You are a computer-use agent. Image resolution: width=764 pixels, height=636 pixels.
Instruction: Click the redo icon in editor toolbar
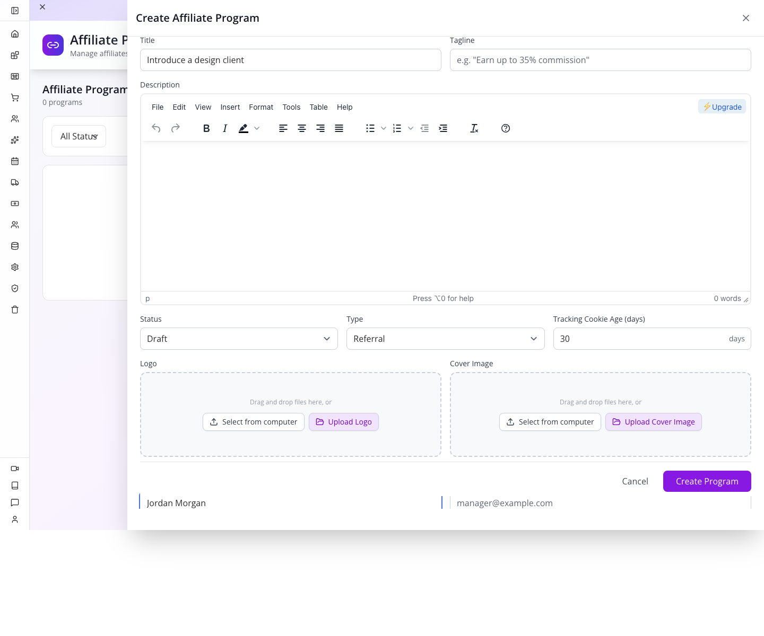[x=176, y=128]
